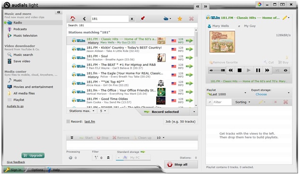Clear the 181 search text with the x button
Image resolution: width=299 pixels, height=174 pixels.
132,19
